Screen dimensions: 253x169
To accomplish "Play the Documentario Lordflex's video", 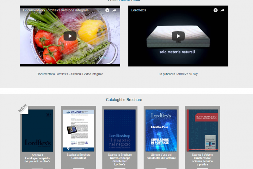I will tap(70, 36).
